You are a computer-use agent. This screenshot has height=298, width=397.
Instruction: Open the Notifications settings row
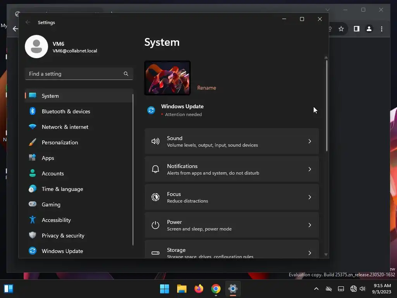(x=232, y=169)
